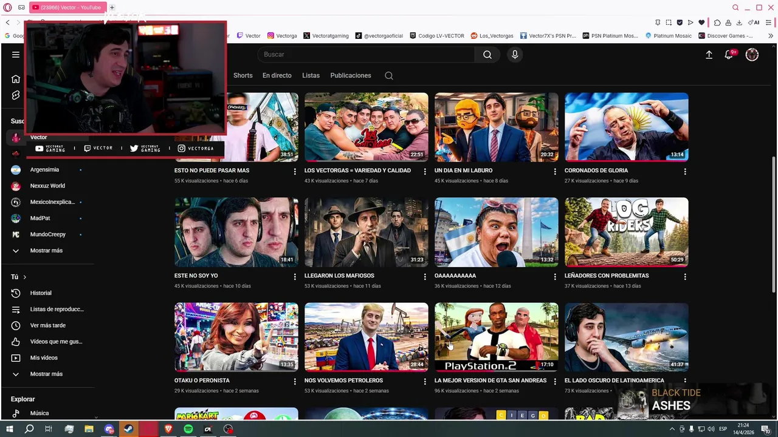Open options for LA MEJOR VERSION DE GTA SAN ANDREAS
The height and width of the screenshot is (437, 778).
(x=555, y=382)
